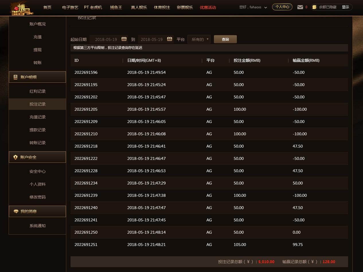363x272 pixels.
Task: Click the 查询 search button
Action: click(x=225, y=39)
